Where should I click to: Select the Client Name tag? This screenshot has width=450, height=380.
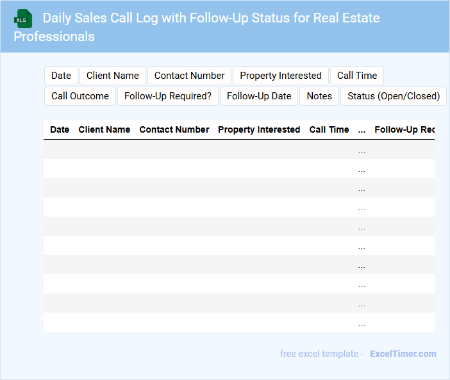[113, 76]
